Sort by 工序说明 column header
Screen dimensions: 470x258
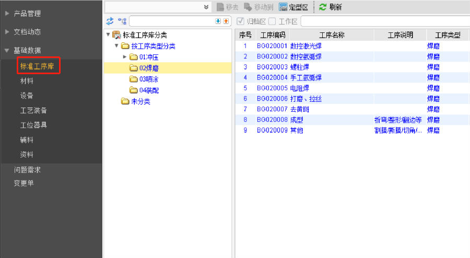pos(400,35)
